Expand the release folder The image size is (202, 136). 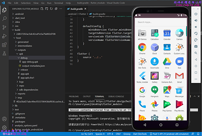click(24, 70)
